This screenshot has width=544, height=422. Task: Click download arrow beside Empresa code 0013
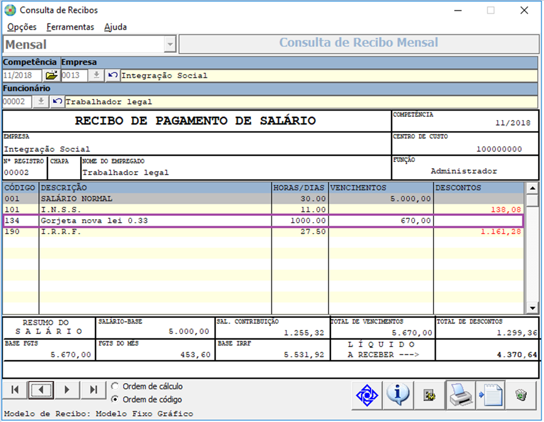[x=96, y=76]
